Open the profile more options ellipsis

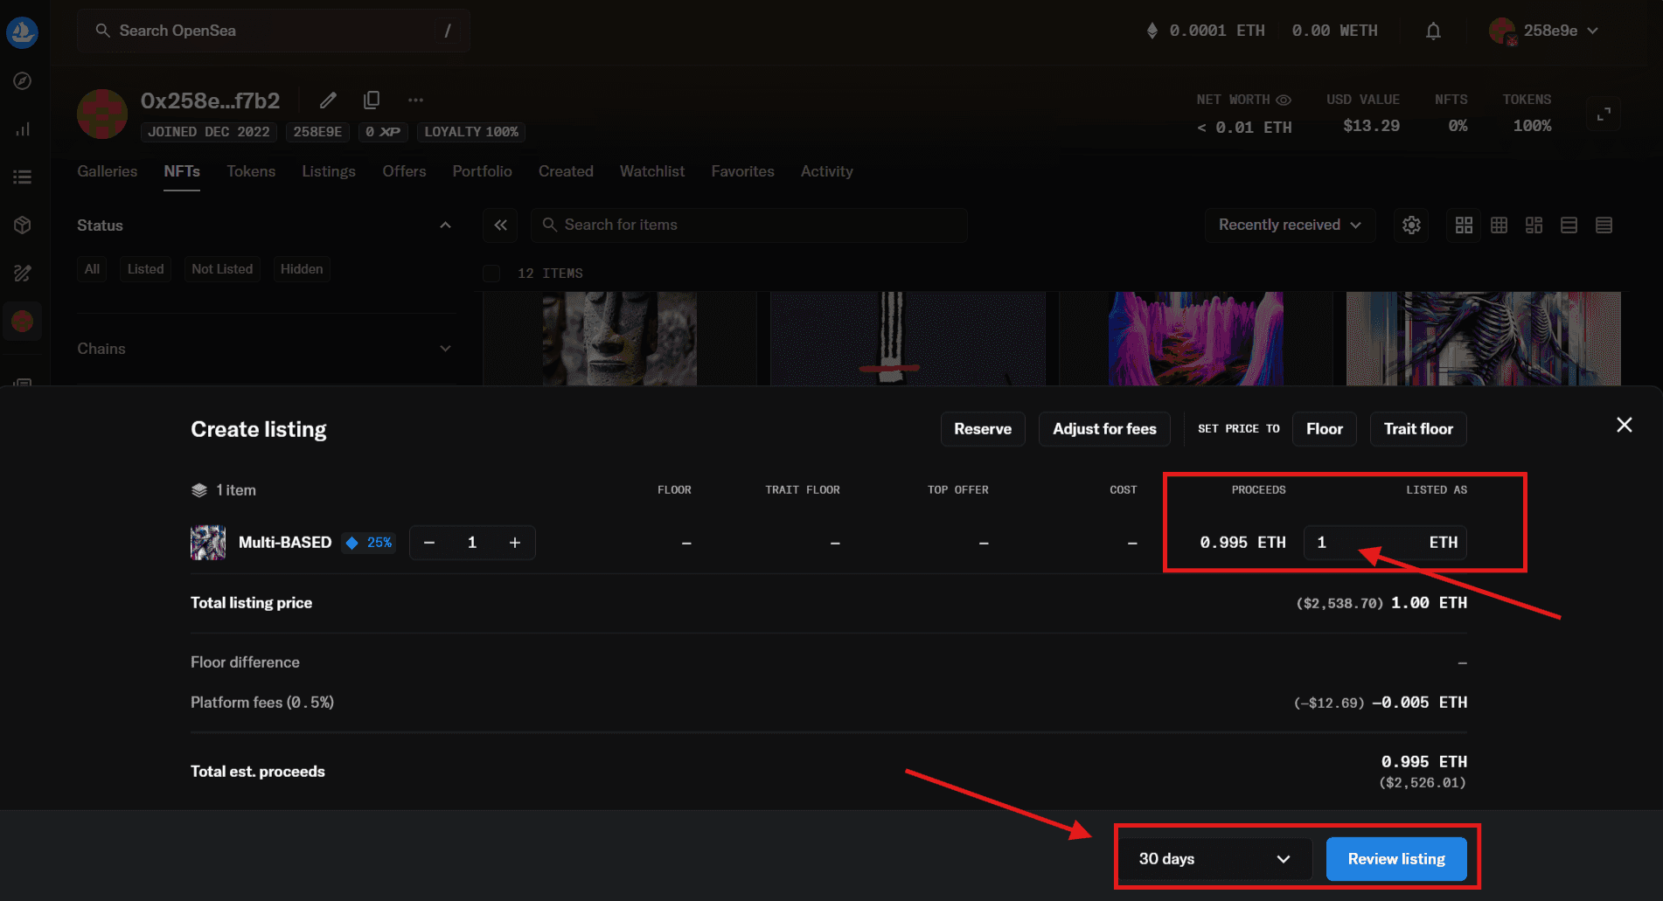(x=415, y=100)
